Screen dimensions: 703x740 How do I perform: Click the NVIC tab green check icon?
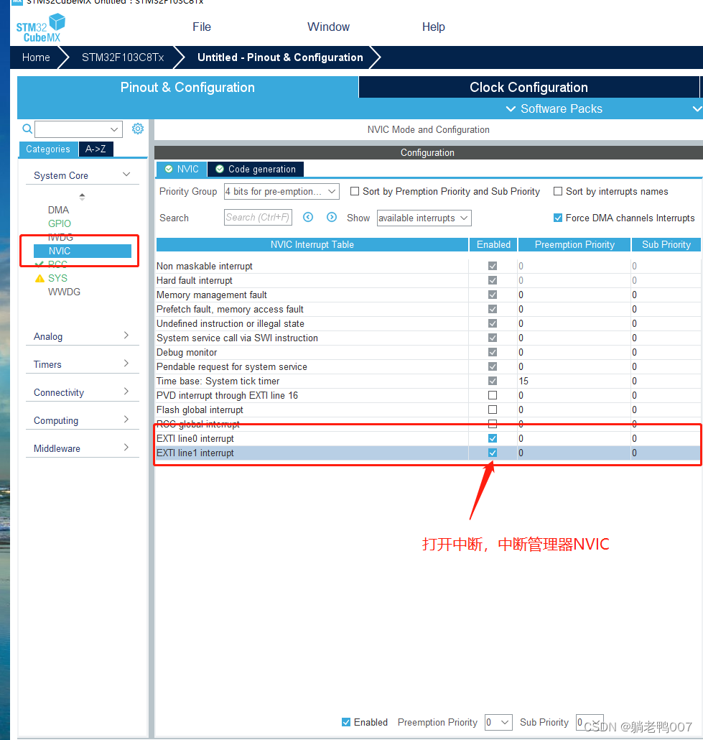[169, 169]
